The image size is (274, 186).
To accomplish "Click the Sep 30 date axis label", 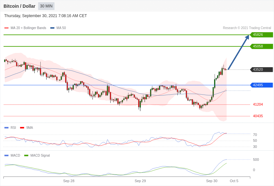I will tap(211, 181).
